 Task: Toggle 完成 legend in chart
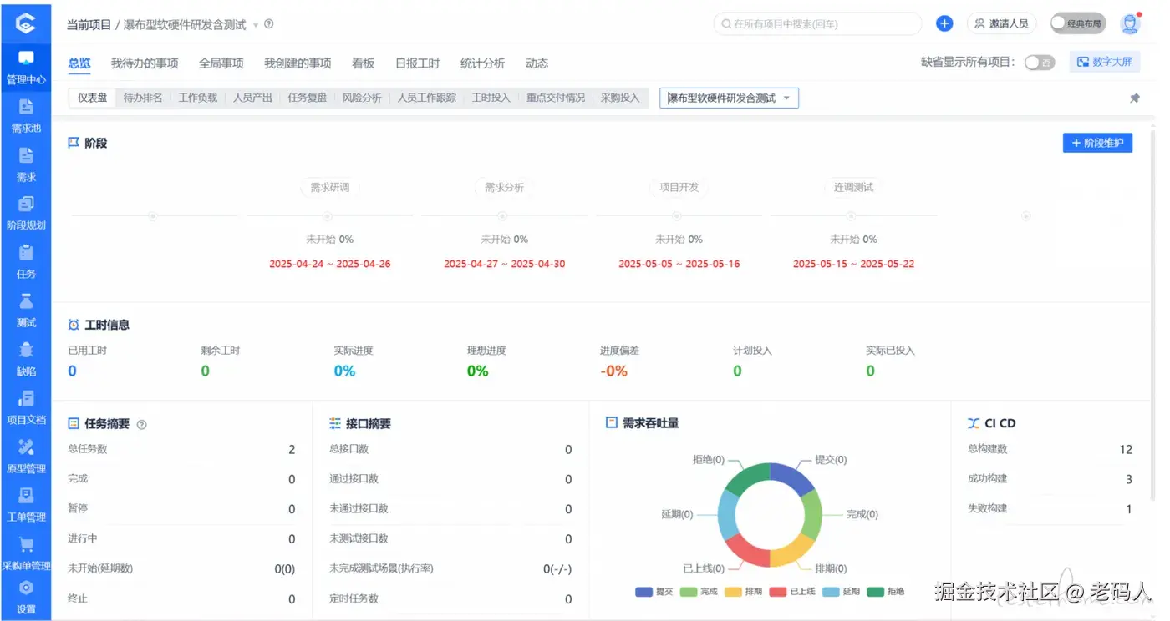699,592
